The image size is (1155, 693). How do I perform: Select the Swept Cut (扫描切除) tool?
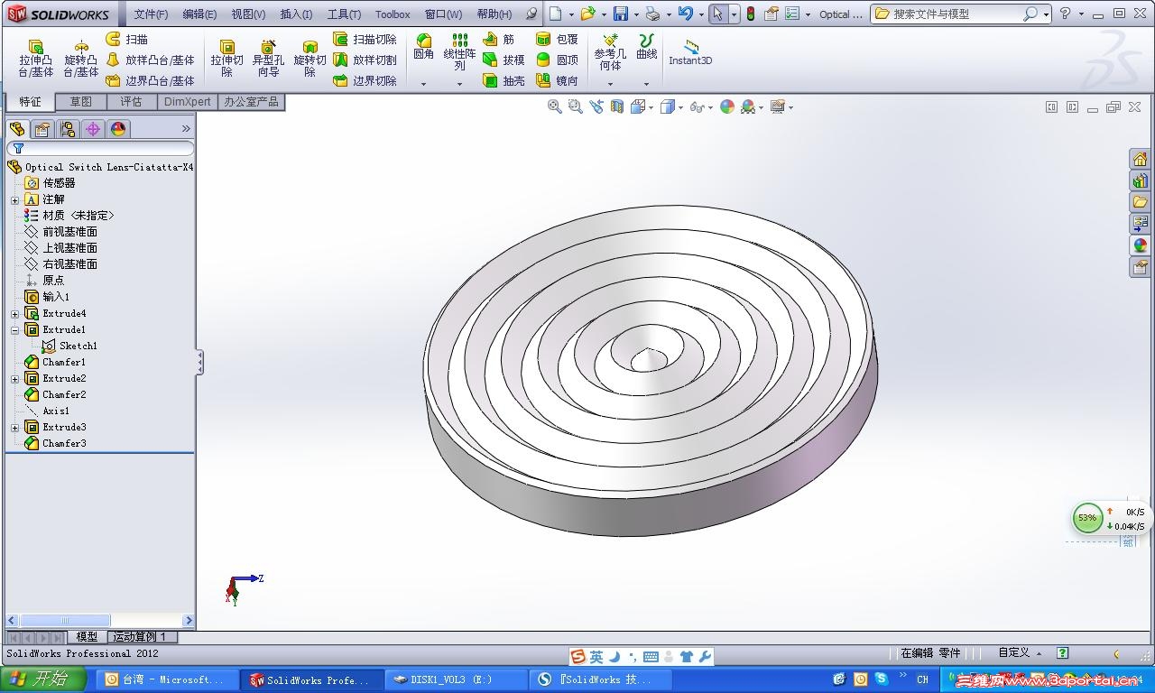pyautogui.click(x=365, y=39)
